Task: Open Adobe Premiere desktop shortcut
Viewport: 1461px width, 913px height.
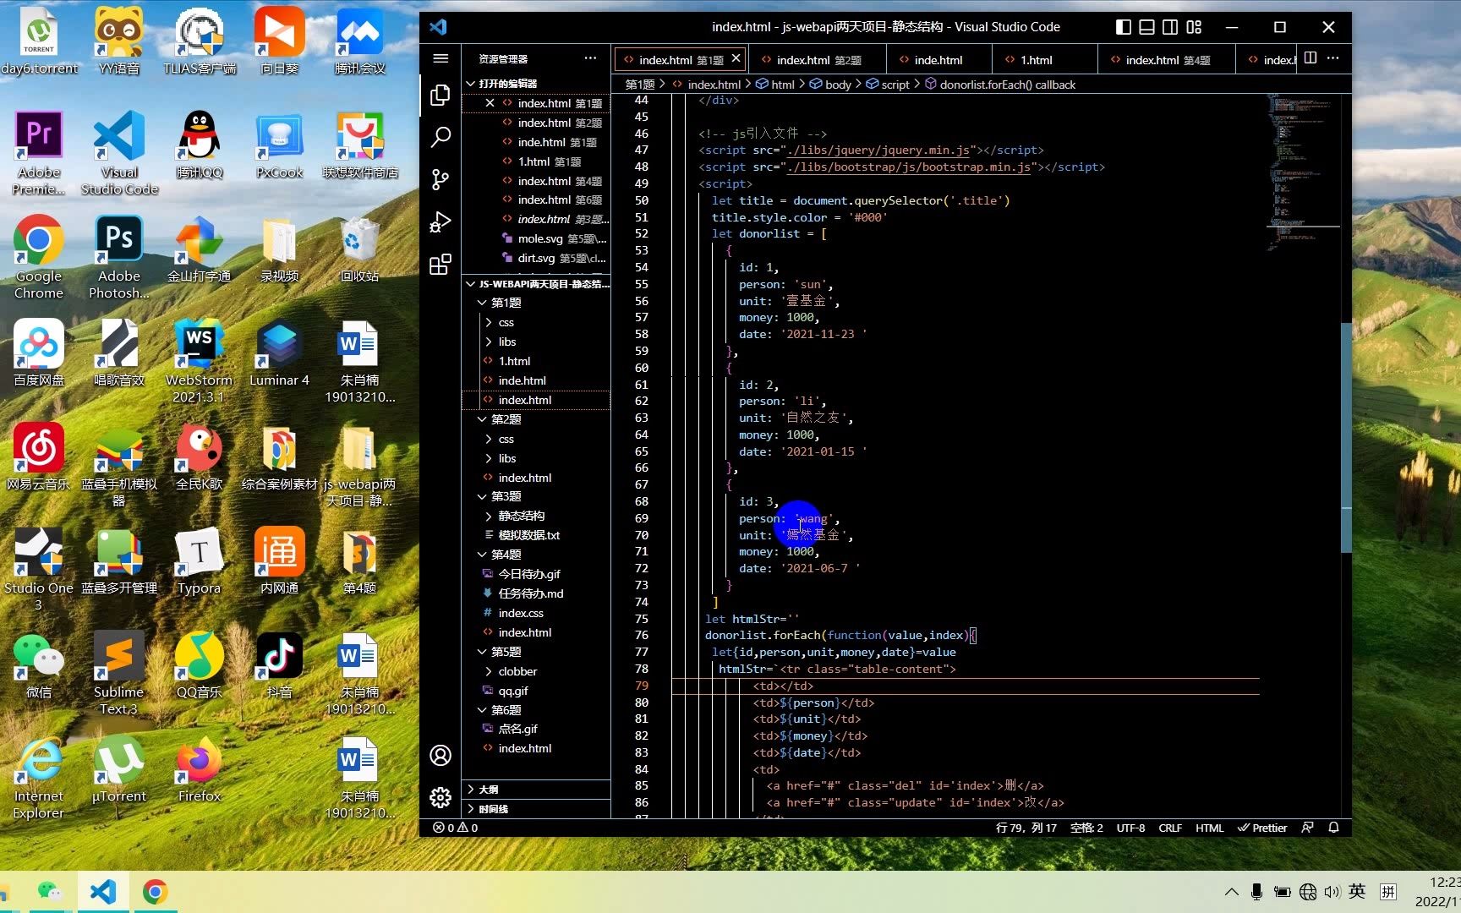Action: point(39,153)
